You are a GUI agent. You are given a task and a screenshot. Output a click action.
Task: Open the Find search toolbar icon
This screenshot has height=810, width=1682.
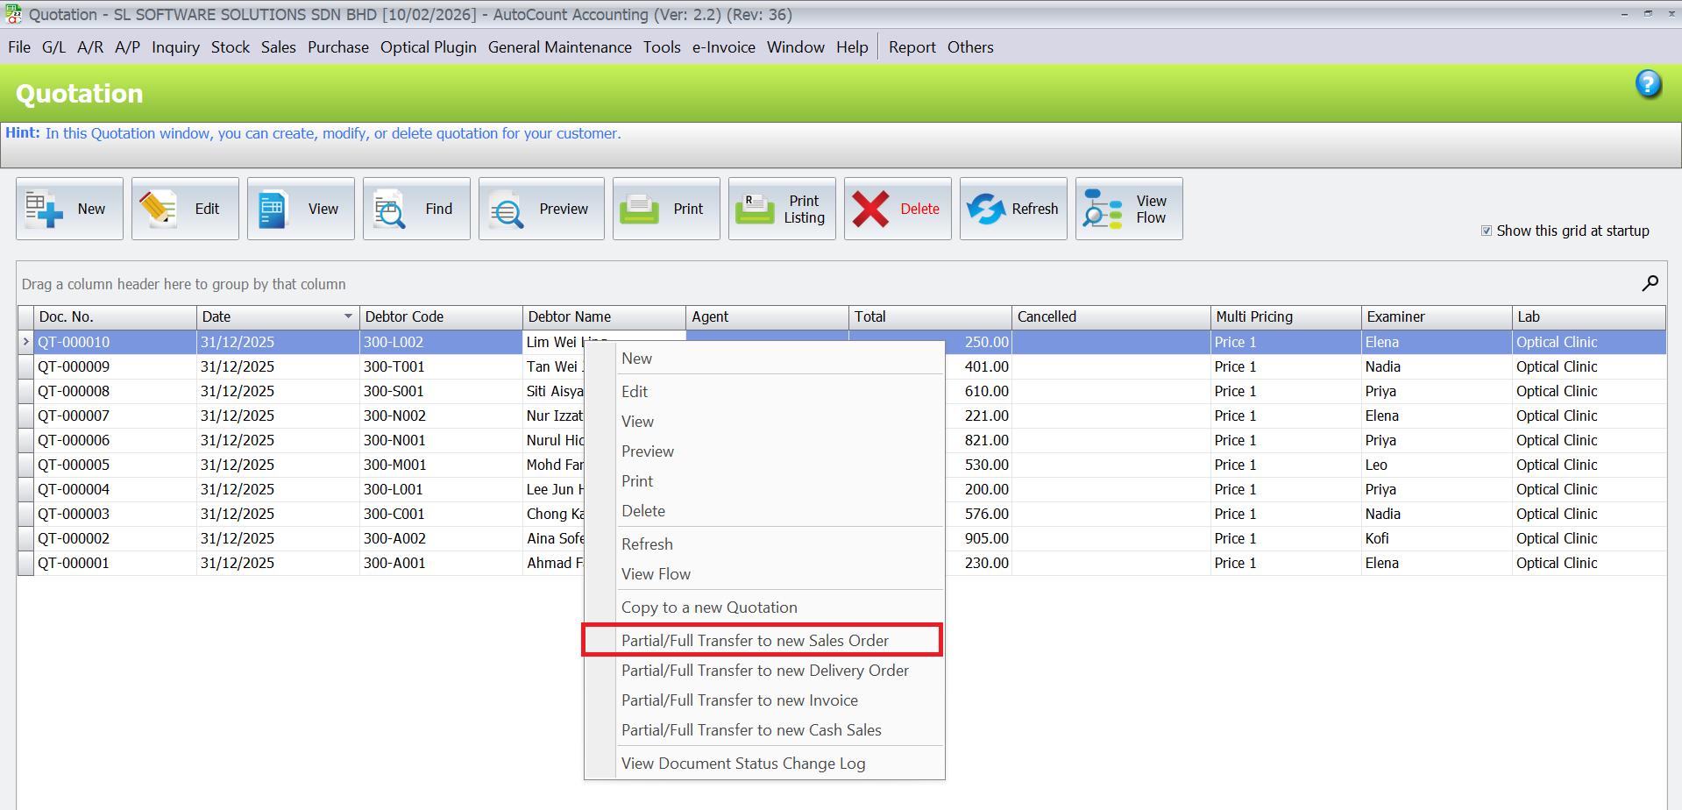tap(390, 210)
